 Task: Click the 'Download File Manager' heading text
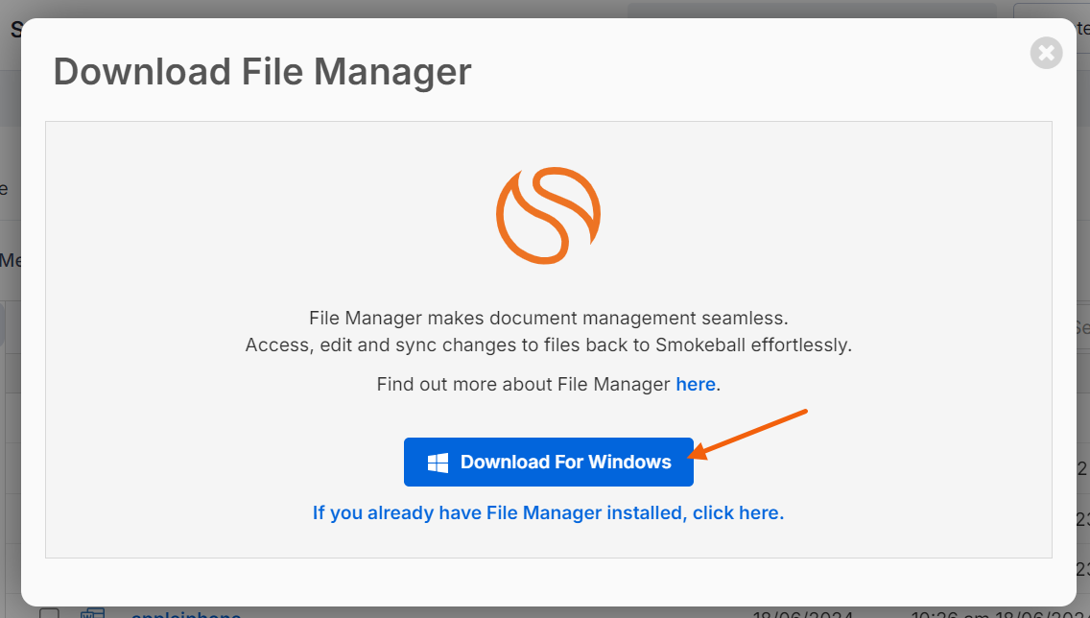[263, 72]
